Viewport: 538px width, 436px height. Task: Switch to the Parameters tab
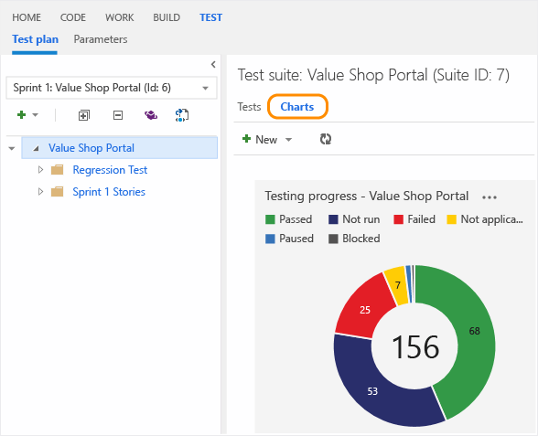[x=101, y=39]
